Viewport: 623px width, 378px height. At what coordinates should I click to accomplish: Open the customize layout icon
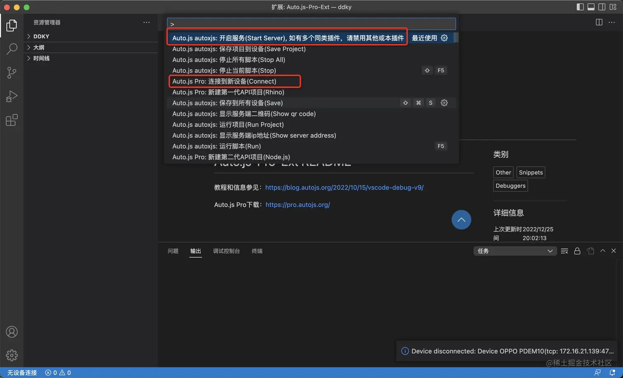pyautogui.click(x=613, y=7)
